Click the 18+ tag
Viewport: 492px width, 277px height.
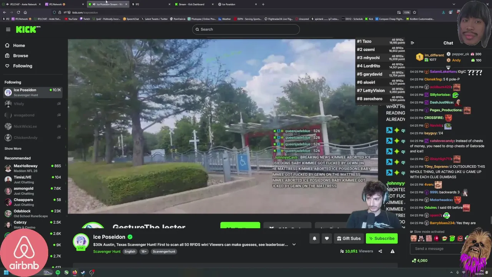144,252
